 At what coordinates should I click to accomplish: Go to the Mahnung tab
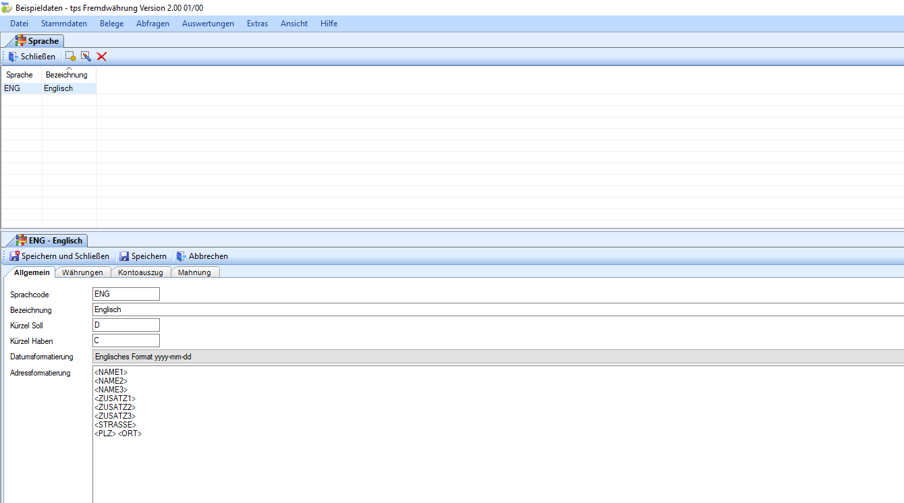pos(194,272)
